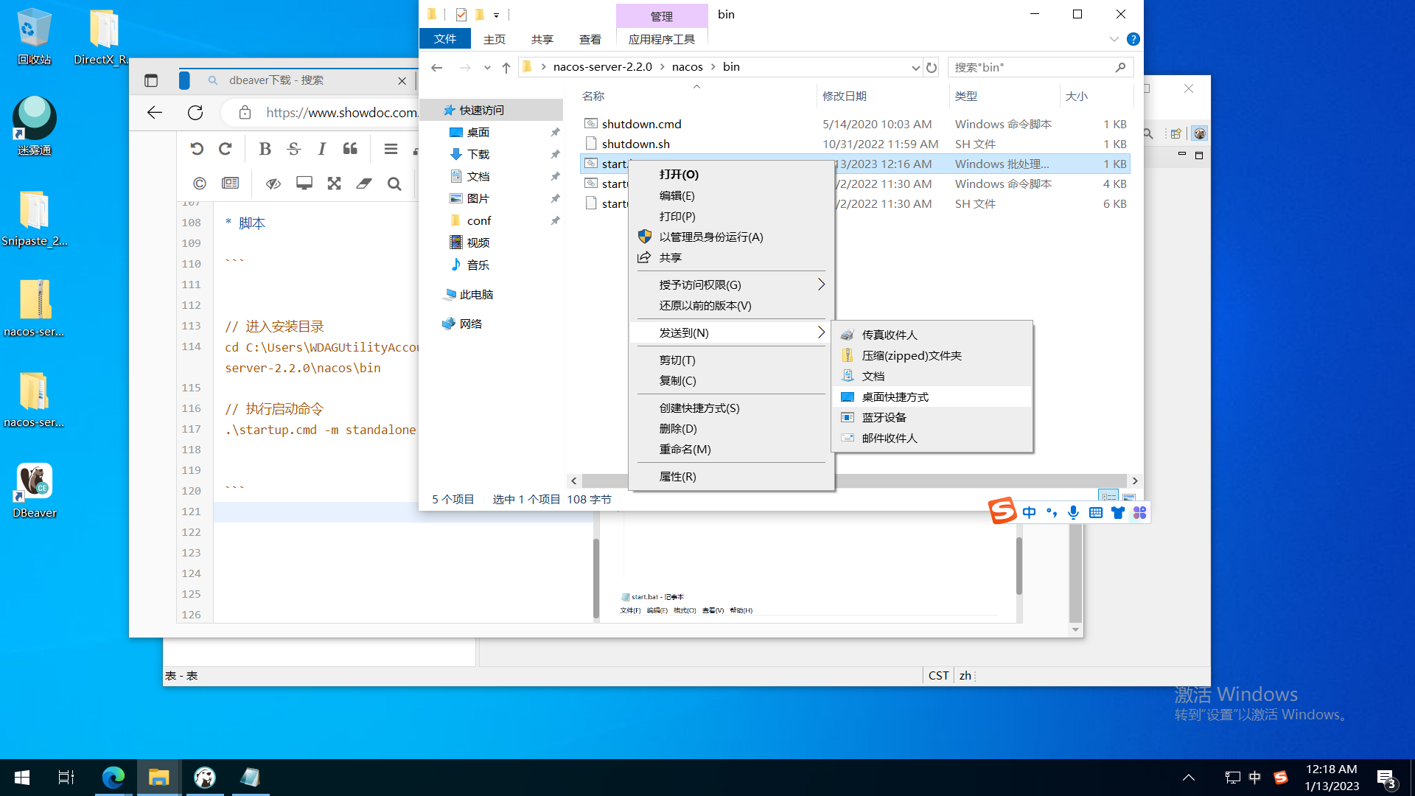The image size is (1415, 796).
Task: Click the magnifier search icon in editor toolbar
Action: pos(394,184)
